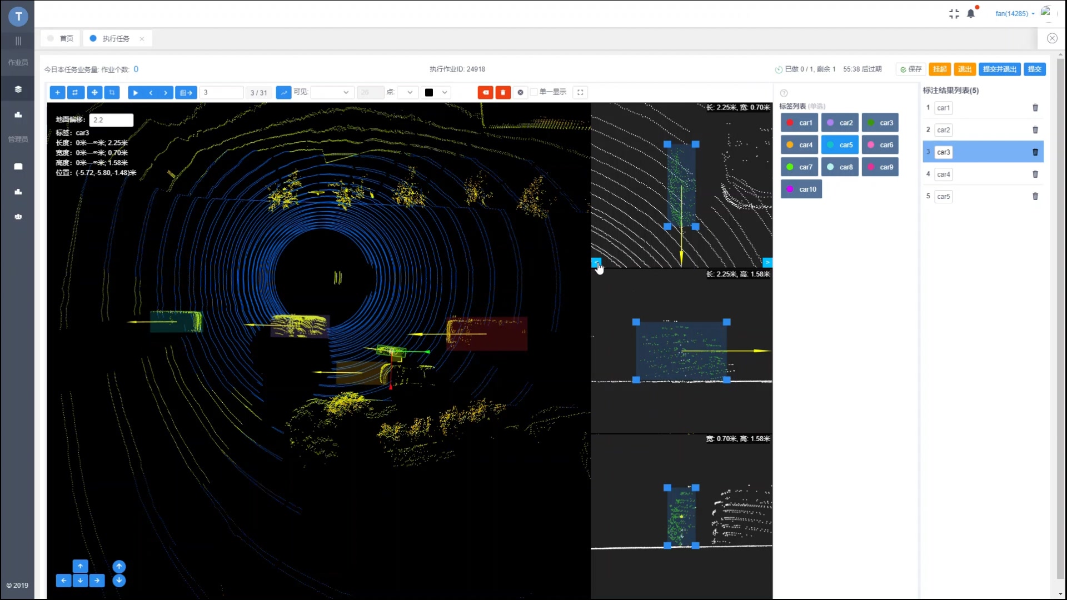Click the 保存 save button

tap(910, 69)
